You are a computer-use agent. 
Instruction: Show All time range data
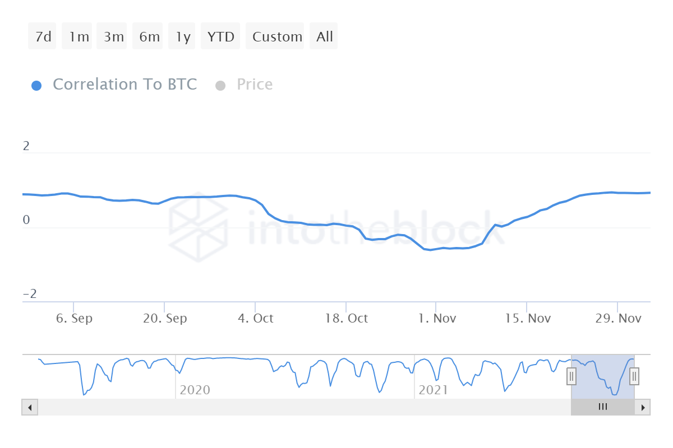[x=324, y=36]
